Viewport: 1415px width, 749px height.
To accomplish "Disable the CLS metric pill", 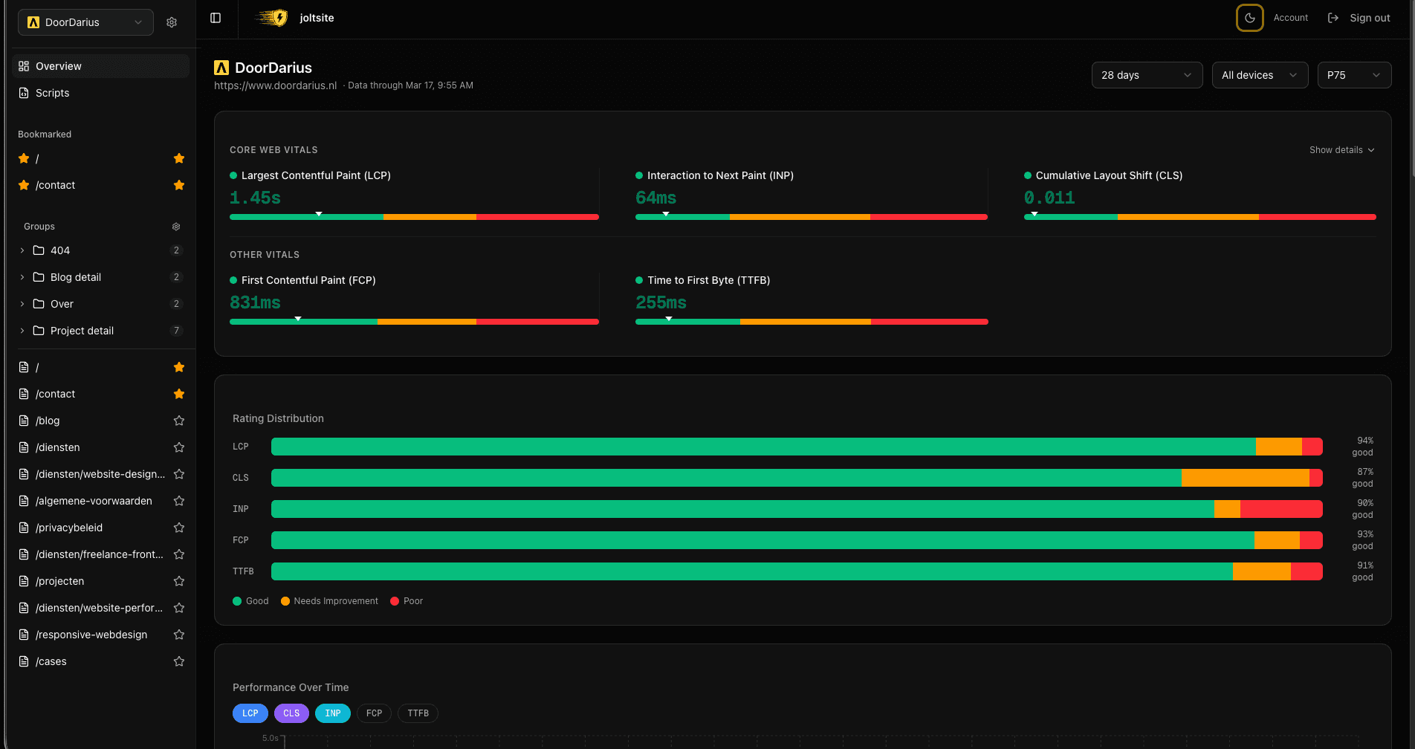I will coord(291,713).
